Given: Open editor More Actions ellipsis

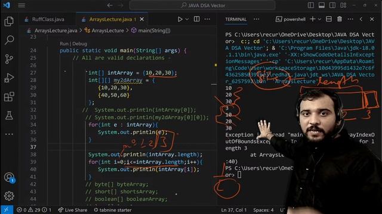Looking at the screenshot, I should pos(207,19).
